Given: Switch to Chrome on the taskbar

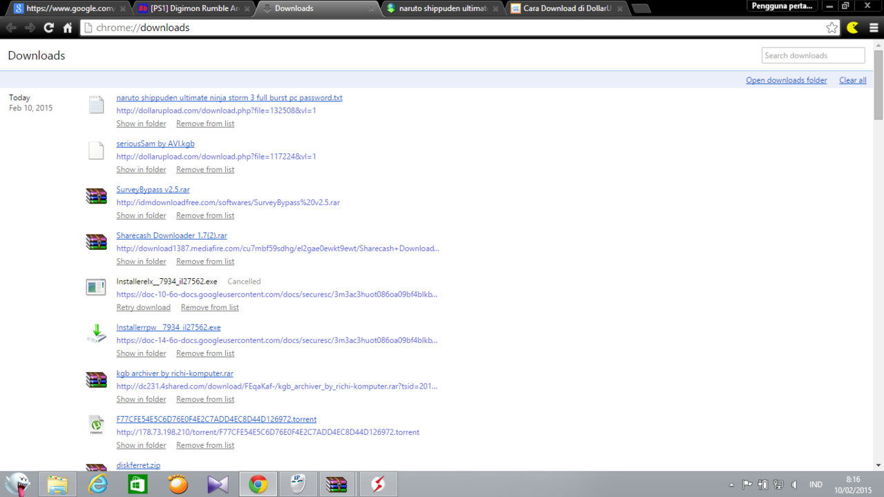Looking at the screenshot, I should click(x=258, y=485).
